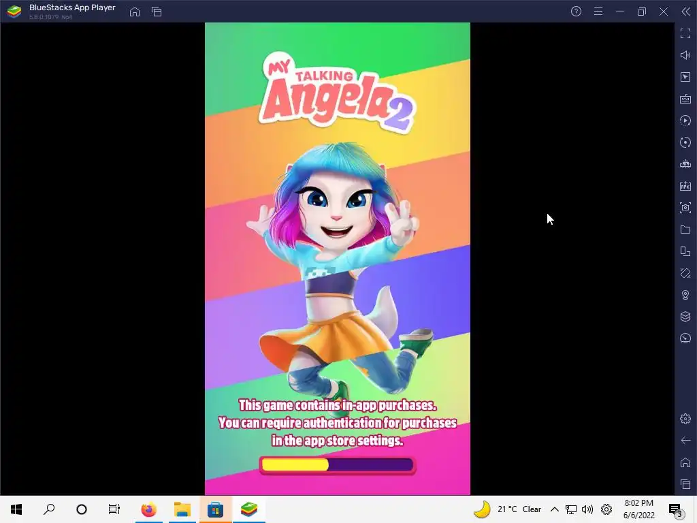The image size is (697, 523).
Task: Open File Explorer from the taskbar
Action: pos(182,509)
